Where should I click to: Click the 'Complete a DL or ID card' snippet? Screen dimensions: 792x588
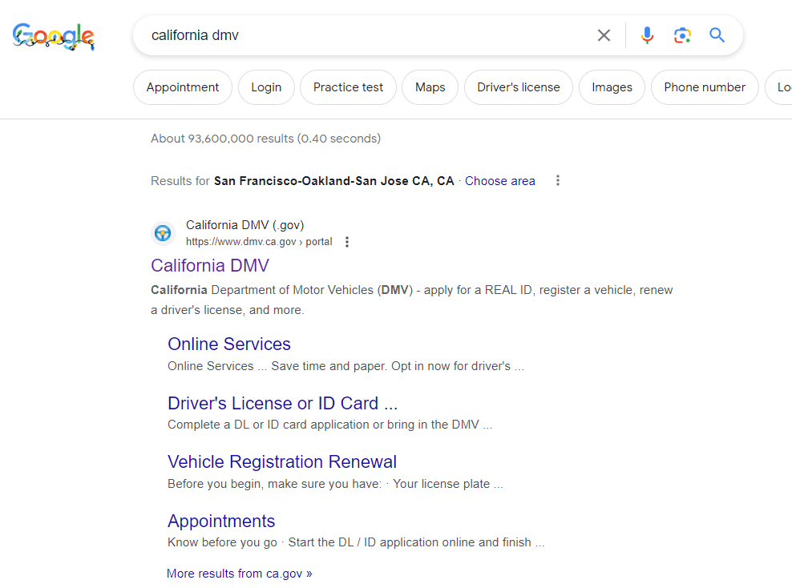click(x=329, y=425)
